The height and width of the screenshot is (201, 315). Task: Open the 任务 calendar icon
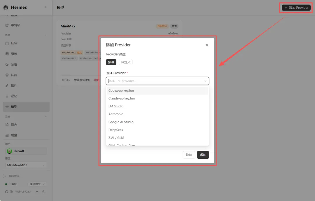(x=7, y=43)
